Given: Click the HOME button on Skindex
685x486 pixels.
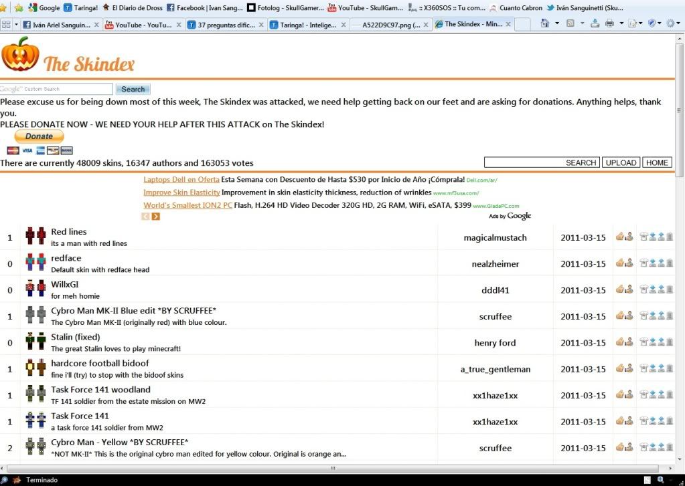Looking at the screenshot, I should click(657, 162).
